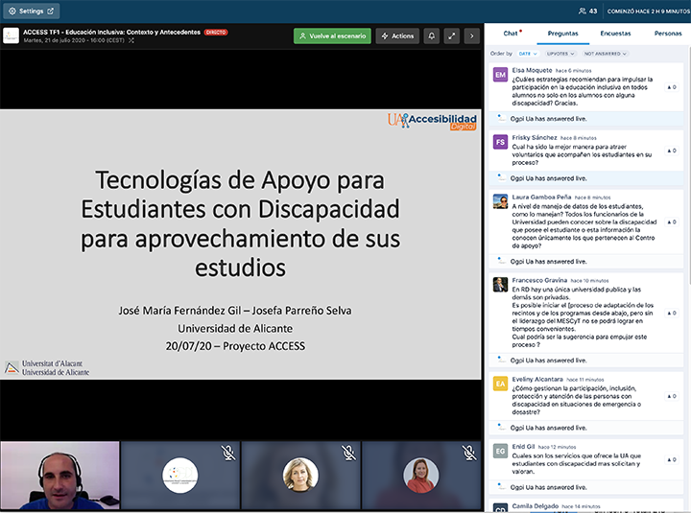Switch to the Preguntas tab
Screen dimensions: 691x513
point(562,34)
